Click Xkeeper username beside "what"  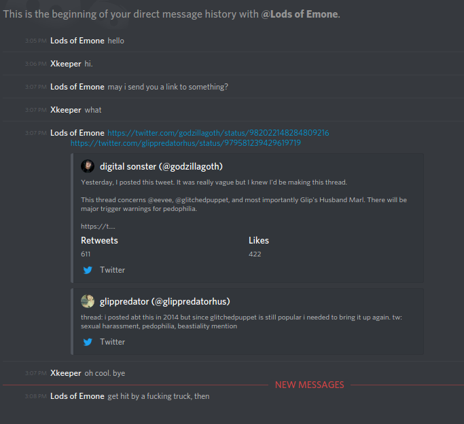click(x=65, y=110)
